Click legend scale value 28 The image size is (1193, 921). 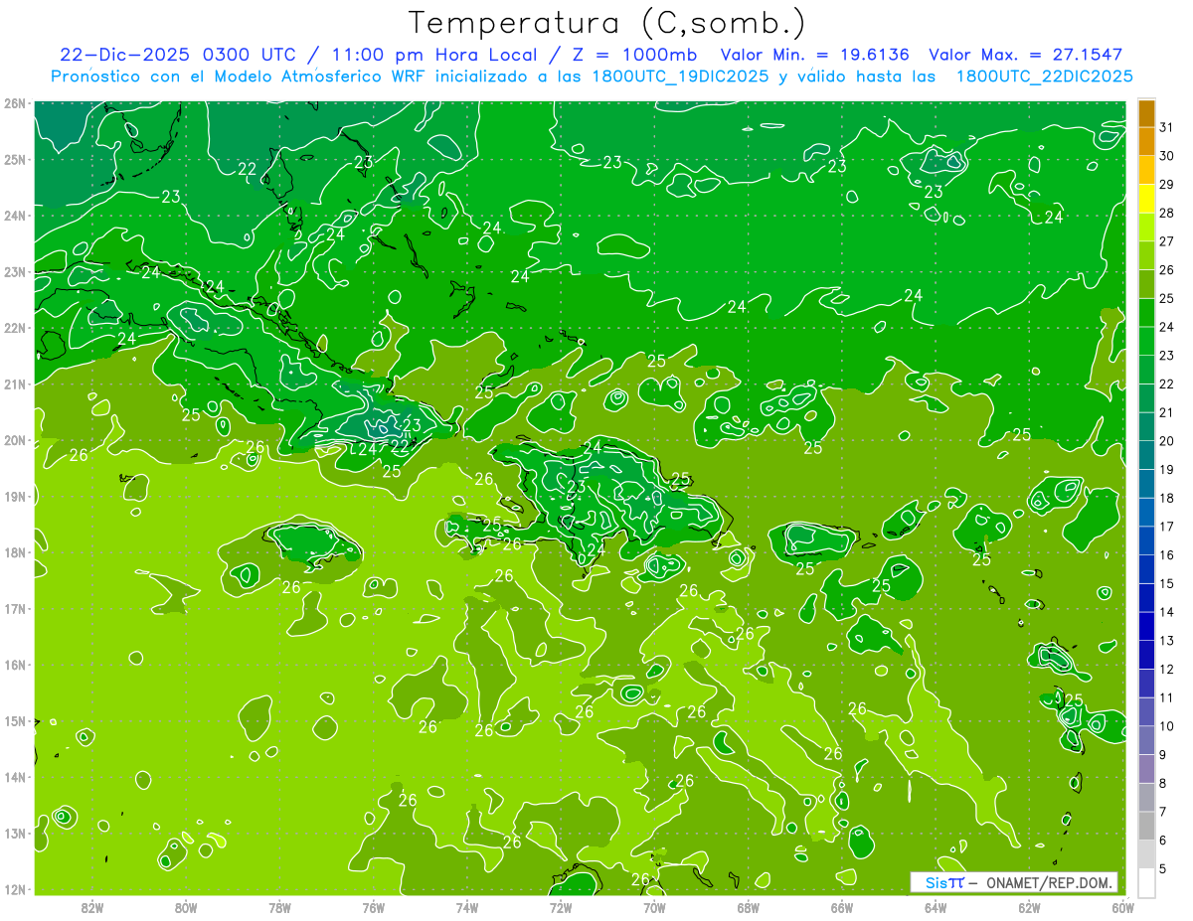(1166, 213)
